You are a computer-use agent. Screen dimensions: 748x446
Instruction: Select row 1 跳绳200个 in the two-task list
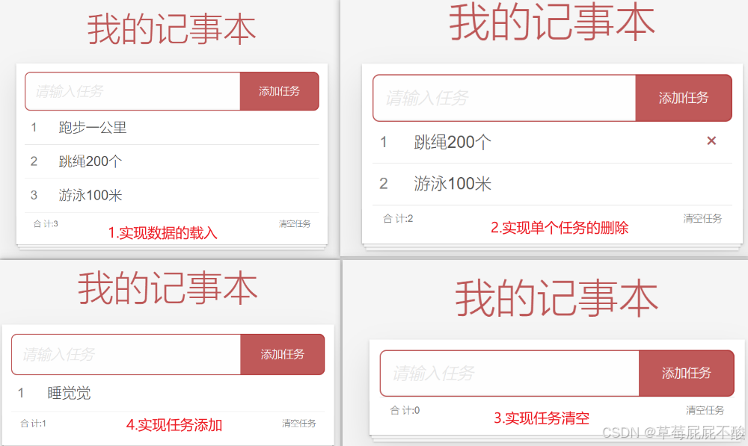(x=553, y=143)
